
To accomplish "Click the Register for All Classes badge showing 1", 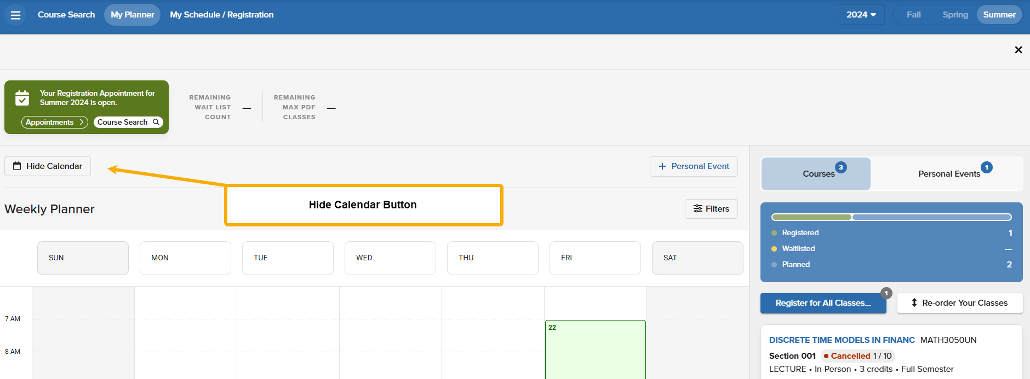I will coord(886,293).
